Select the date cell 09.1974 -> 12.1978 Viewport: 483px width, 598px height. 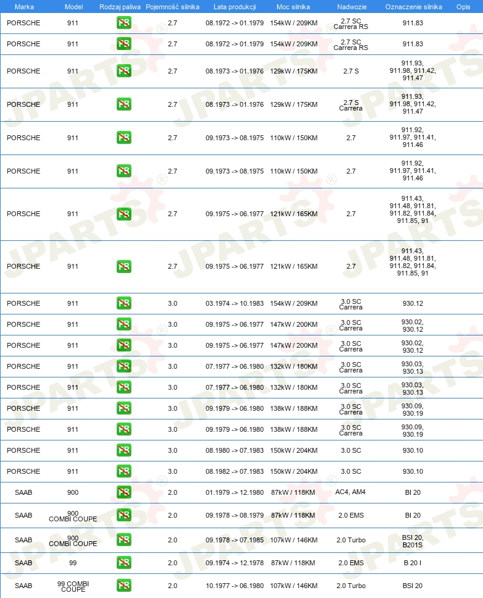pyautogui.click(x=235, y=563)
